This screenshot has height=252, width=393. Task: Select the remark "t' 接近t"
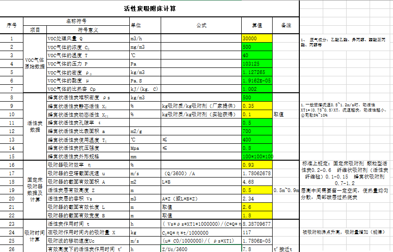286,249
